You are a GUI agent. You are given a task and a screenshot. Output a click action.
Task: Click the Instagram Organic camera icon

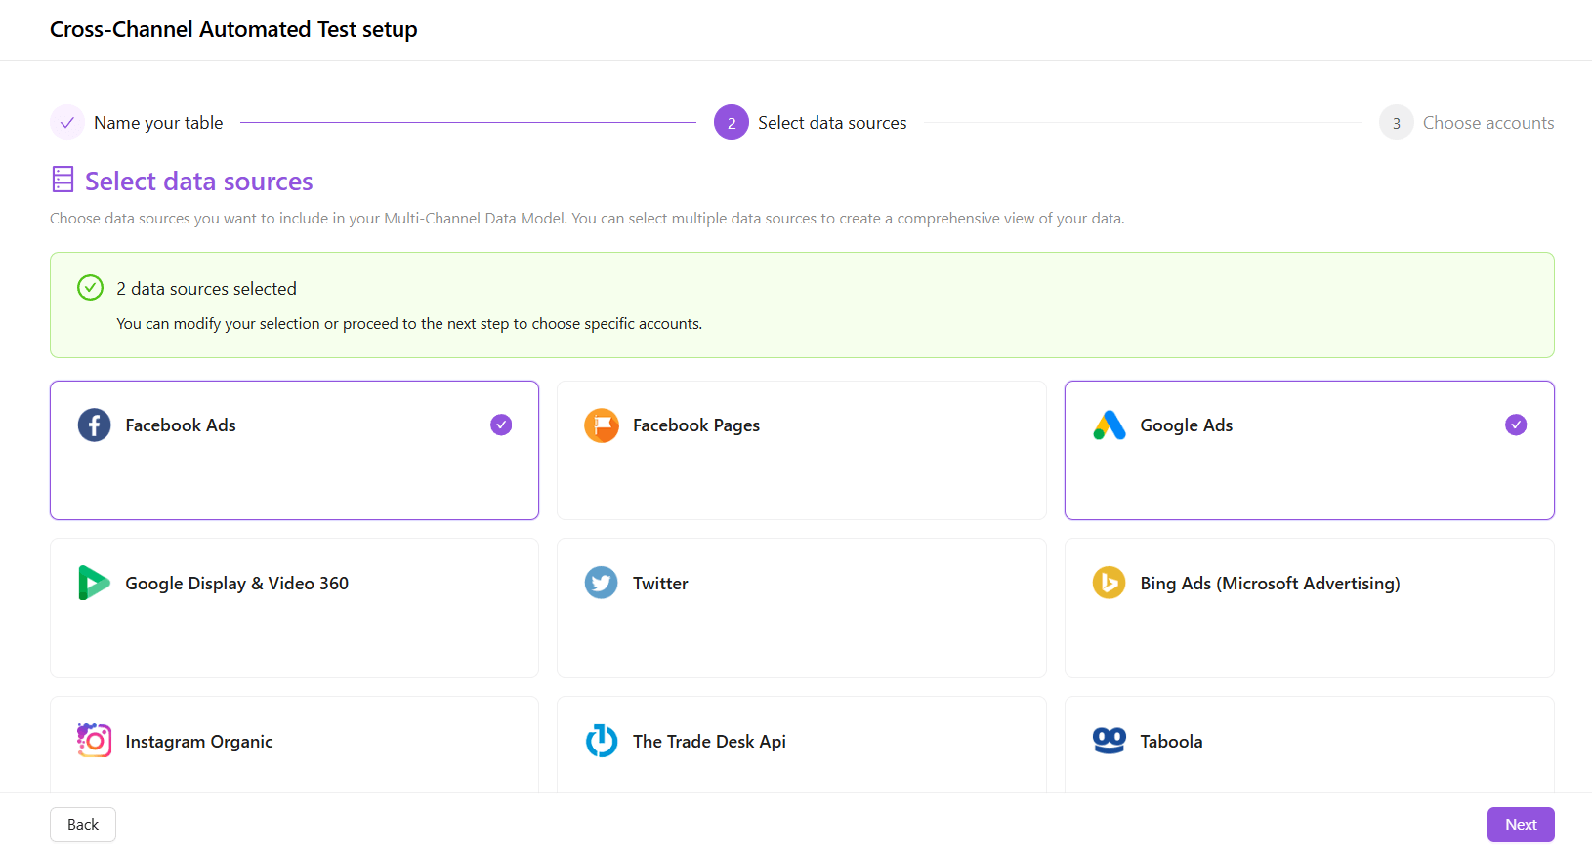click(94, 741)
